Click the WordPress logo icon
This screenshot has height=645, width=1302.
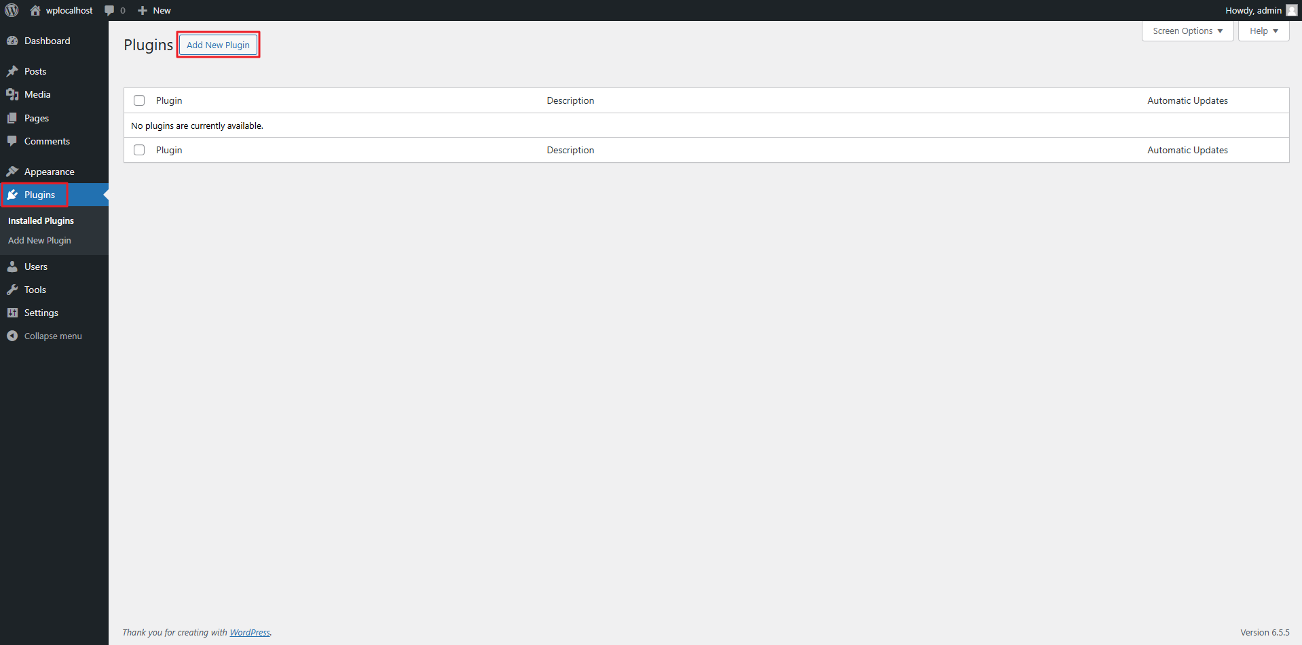12,10
